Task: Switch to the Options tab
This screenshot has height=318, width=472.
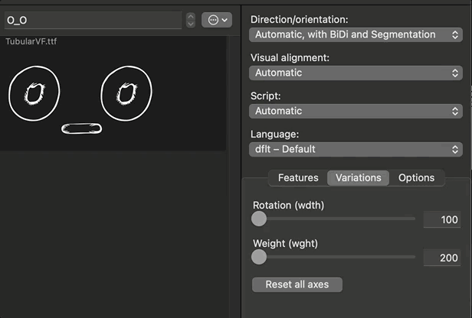Action: [x=416, y=177]
